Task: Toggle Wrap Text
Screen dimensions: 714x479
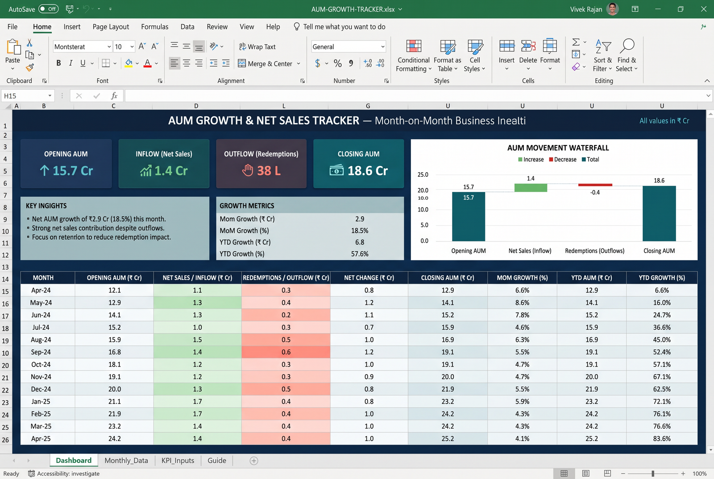Action: coord(257,46)
